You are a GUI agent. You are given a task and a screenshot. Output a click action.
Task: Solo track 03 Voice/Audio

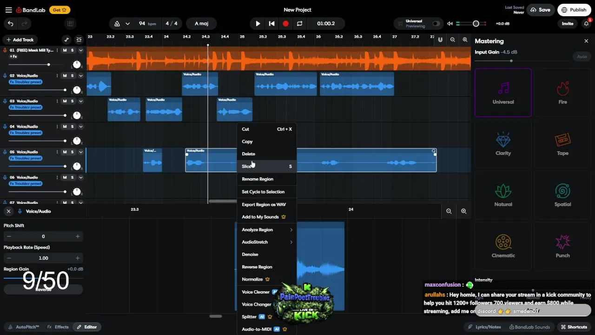pos(72,101)
